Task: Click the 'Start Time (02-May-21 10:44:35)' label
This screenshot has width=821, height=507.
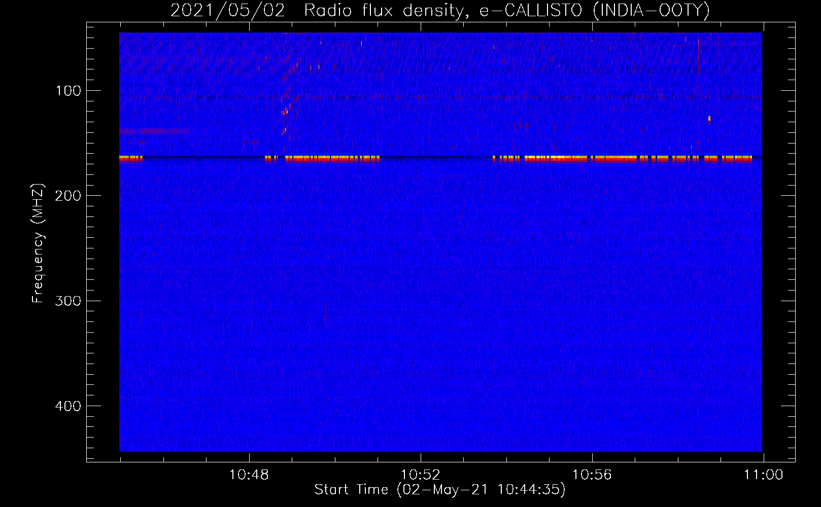Action: pyautogui.click(x=439, y=490)
